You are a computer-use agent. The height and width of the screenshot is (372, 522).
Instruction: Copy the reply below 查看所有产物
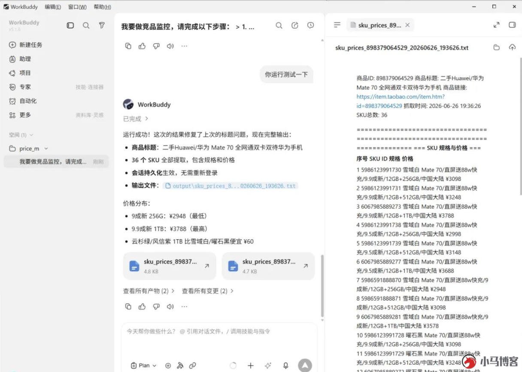click(128, 306)
